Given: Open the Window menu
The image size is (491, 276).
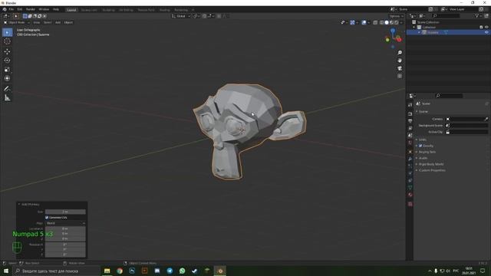Looking at the screenshot, I should point(44,10).
